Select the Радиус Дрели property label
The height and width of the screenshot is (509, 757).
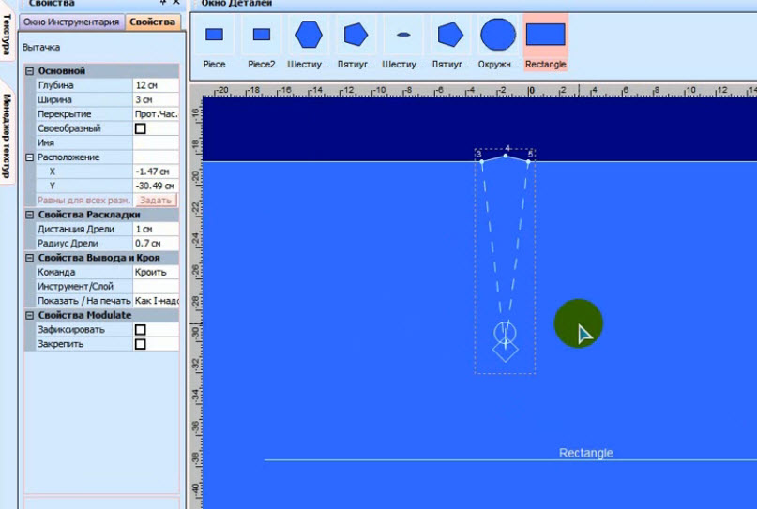(x=68, y=243)
